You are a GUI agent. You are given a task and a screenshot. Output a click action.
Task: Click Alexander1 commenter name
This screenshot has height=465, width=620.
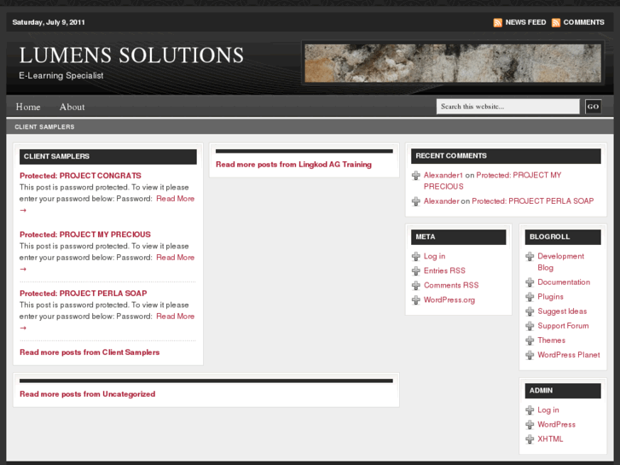click(443, 175)
